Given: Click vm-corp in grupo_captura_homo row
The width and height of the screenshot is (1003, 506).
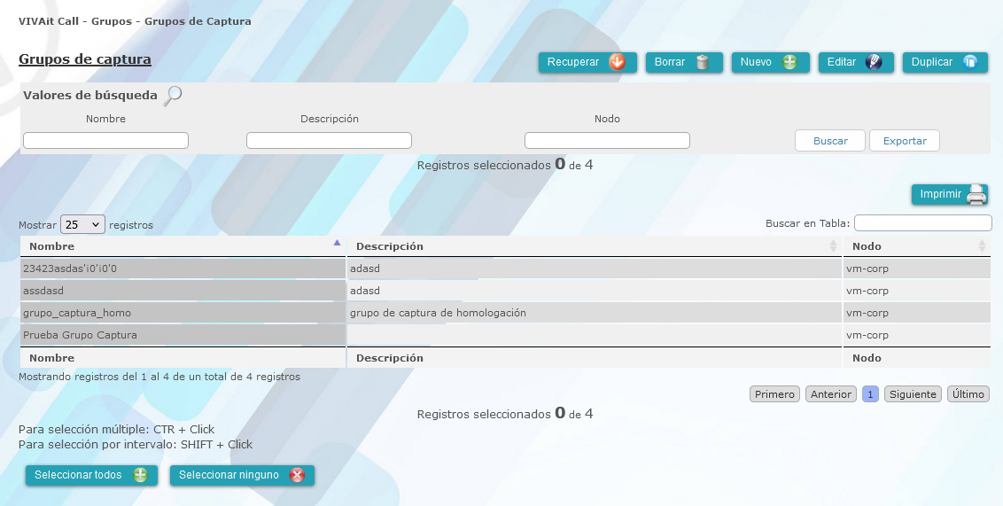Looking at the screenshot, I should 867,313.
